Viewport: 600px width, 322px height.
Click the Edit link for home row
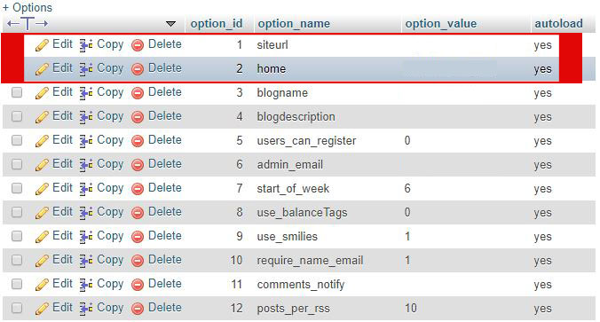click(62, 68)
